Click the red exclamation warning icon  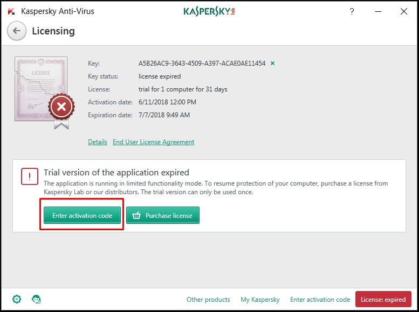tap(30, 176)
